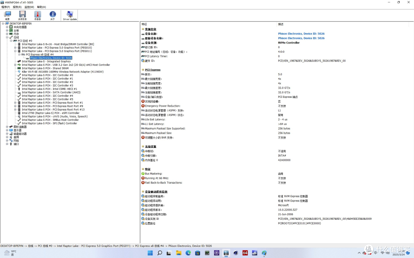Select Phison Electronics Device ID 5026 tree item
Image resolution: width=414 pixels, height=258 pixels.
point(51,58)
